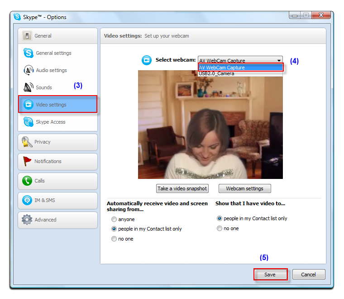344x299 pixels.
Task: Minimize the Skype Options window
Action: pos(295,15)
